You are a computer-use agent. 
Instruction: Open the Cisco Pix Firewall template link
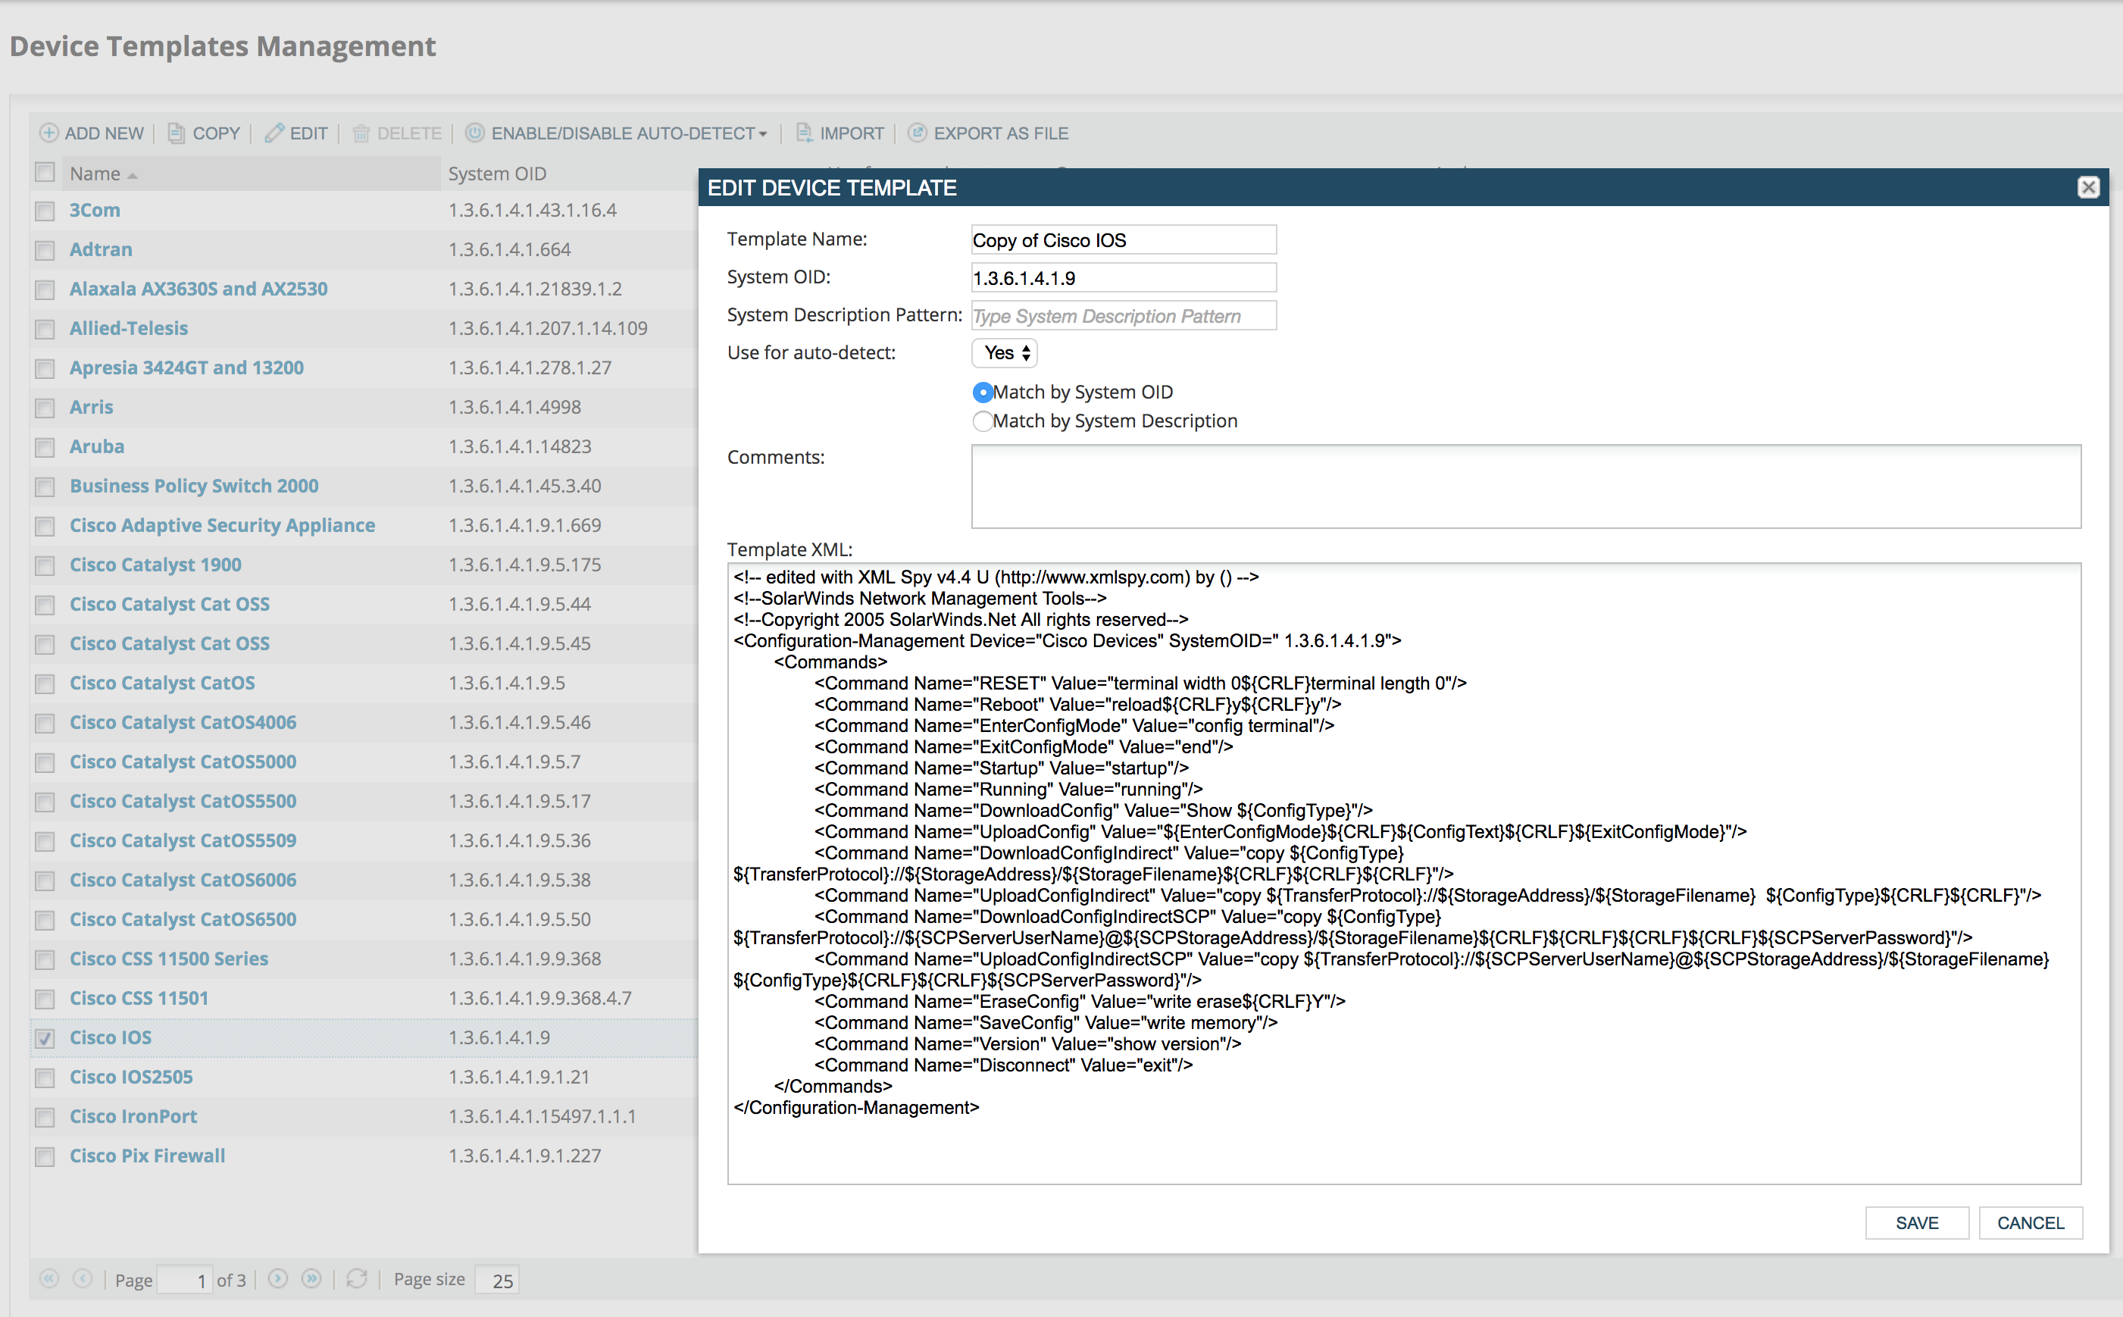(147, 1156)
